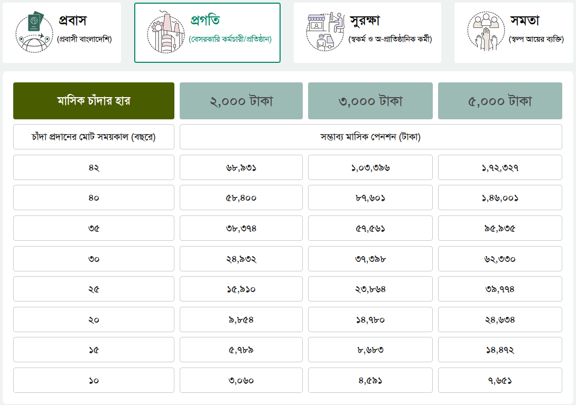Image resolution: width=576 pixels, height=405 pixels.
Task: Click the ৪০ years row cell
Action: 94,197
